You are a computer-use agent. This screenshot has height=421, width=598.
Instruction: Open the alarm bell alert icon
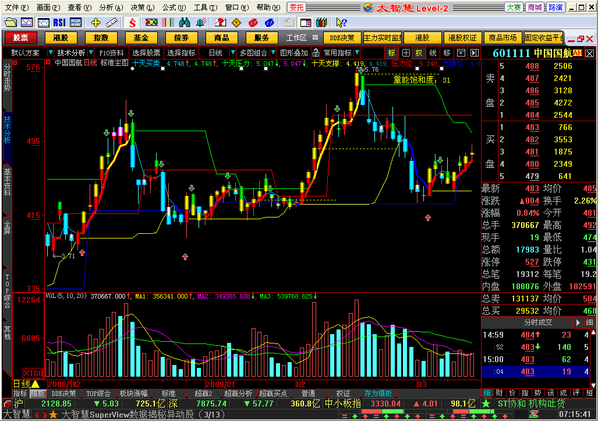click(201, 23)
